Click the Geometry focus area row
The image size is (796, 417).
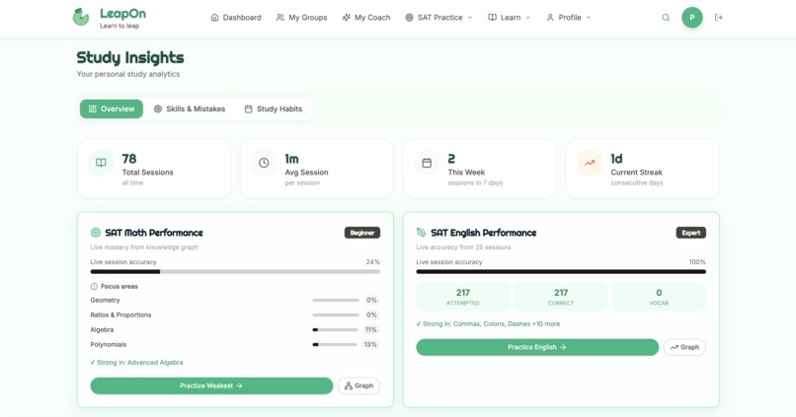pyautogui.click(x=235, y=300)
